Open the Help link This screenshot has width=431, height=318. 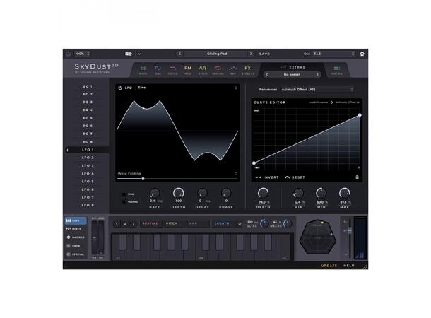(x=349, y=266)
